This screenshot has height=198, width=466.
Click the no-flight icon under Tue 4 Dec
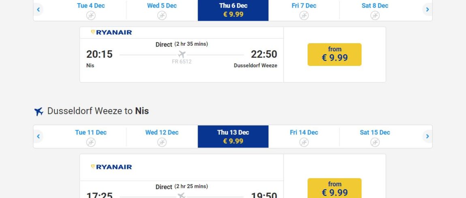[91, 15]
